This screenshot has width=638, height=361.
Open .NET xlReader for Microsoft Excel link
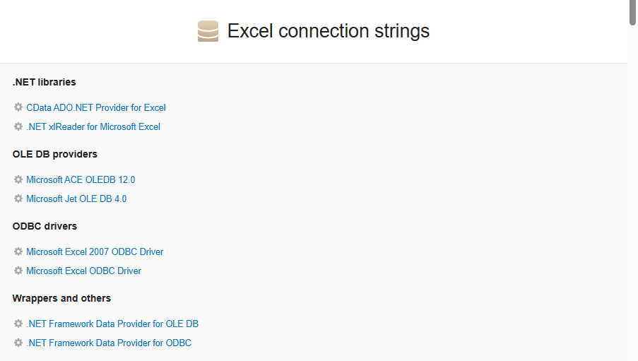tap(93, 126)
